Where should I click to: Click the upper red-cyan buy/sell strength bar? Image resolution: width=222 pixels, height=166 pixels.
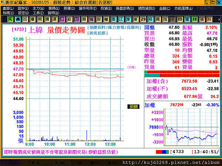point(182,72)
